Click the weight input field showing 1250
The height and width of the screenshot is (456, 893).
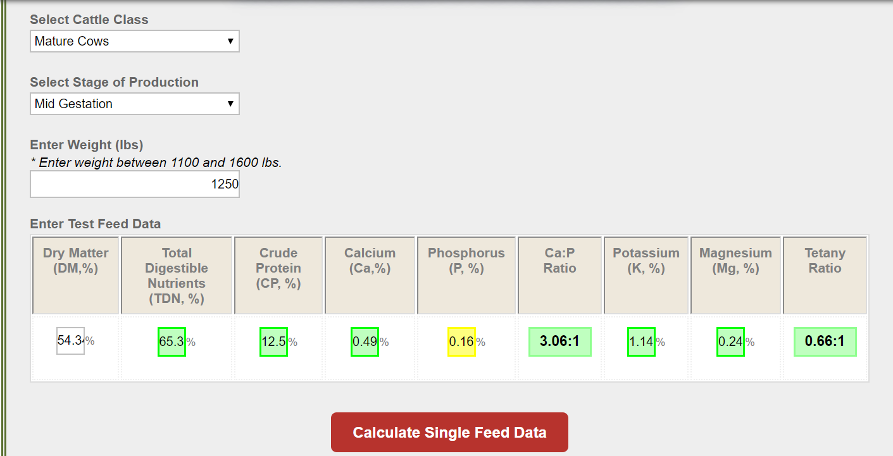(135, 184)
